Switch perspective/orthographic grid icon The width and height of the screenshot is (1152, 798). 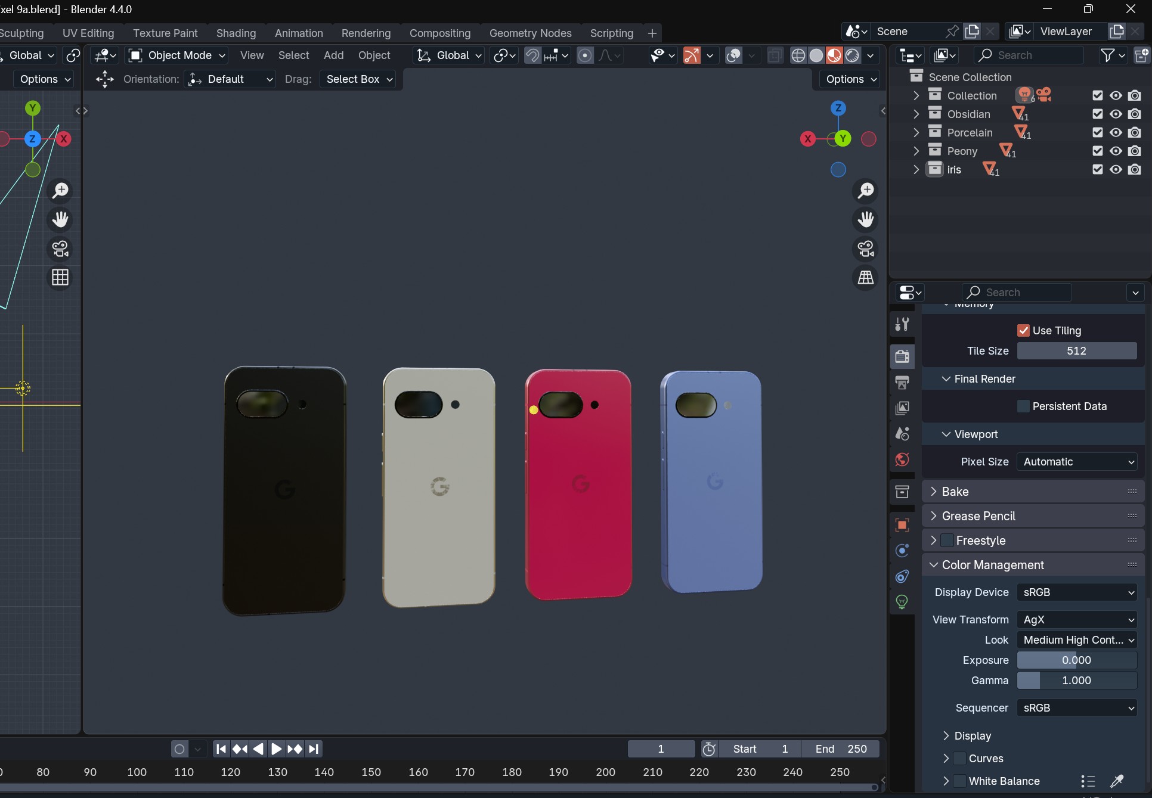tap(866, 277)
